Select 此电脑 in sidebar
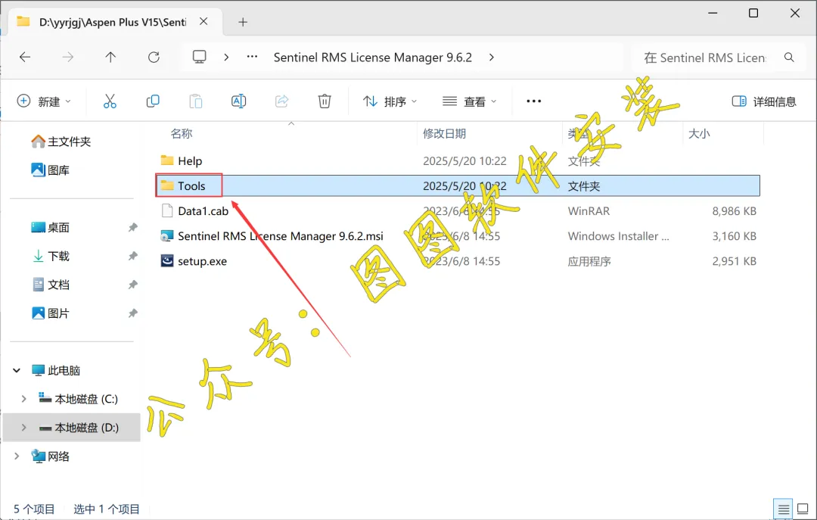The height and width of the screenshot is (520, 817). click(56, 370)
